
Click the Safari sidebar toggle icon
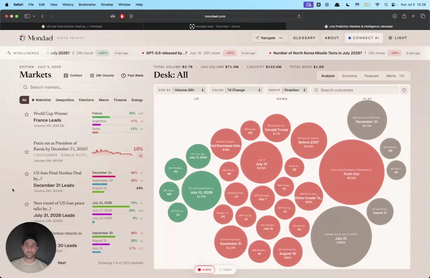[x=27, y=16]
